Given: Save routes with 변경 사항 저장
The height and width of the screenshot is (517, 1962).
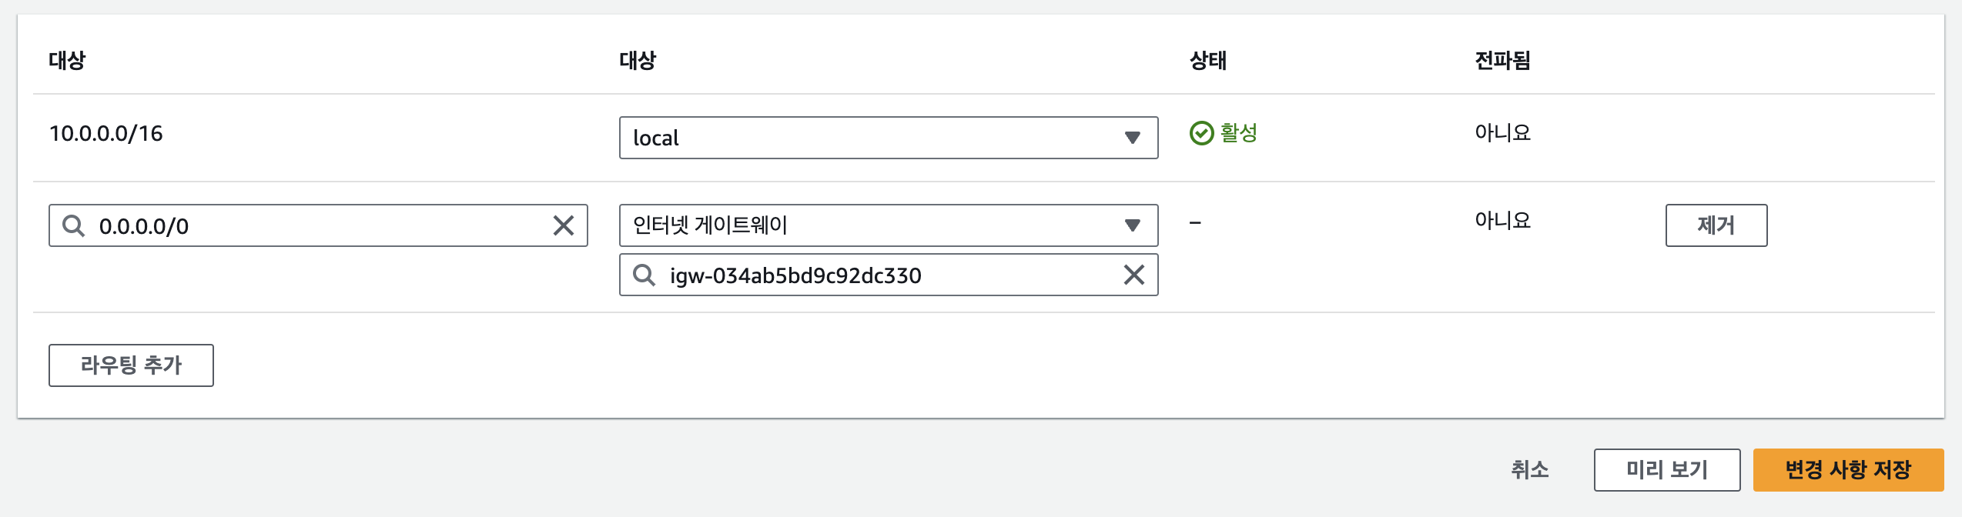Looking at the screenshot, I should [x=1848, y=469].
